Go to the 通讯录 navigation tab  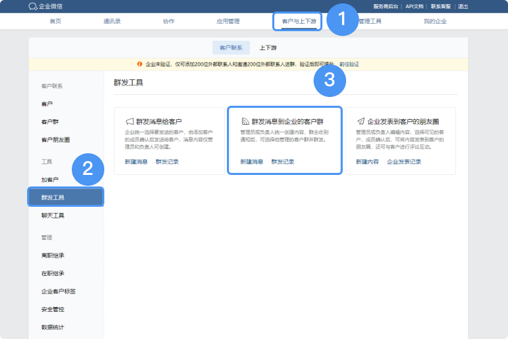point(112,21)
